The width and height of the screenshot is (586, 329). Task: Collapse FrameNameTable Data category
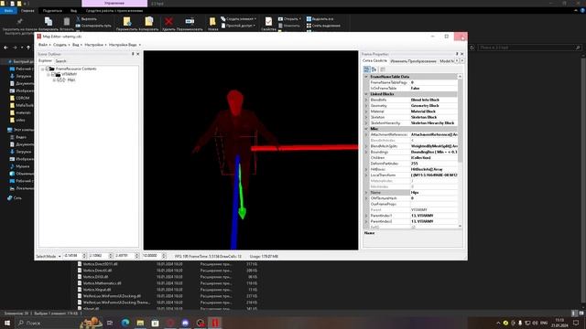pos(366,77)
